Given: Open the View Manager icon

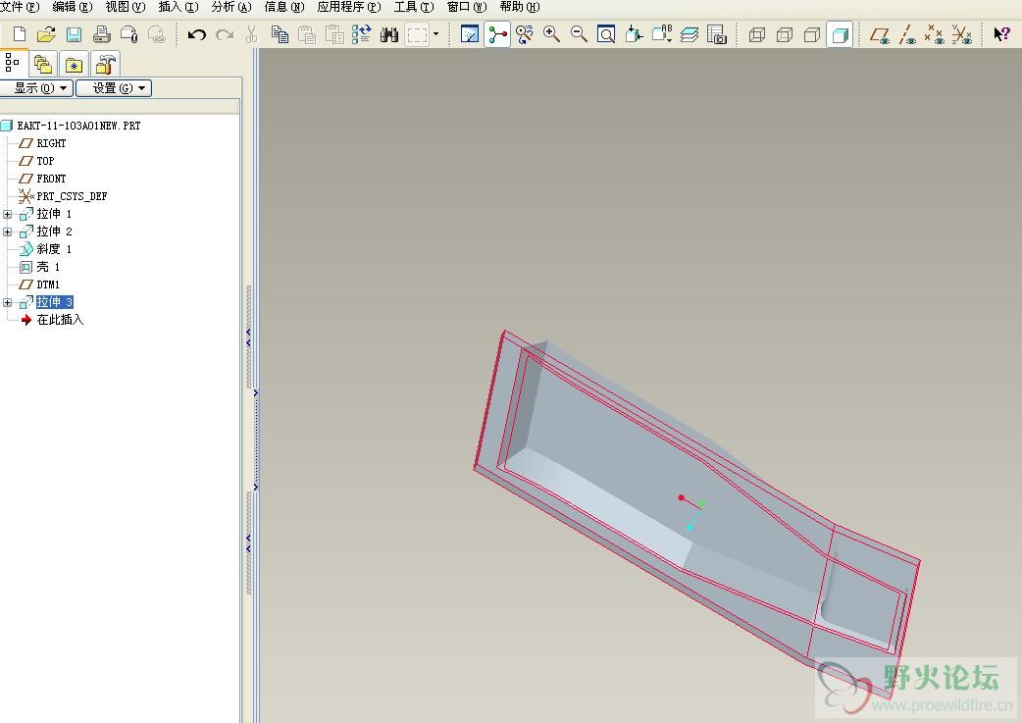Looking at the screenshot, I should [x=716, y=34].
